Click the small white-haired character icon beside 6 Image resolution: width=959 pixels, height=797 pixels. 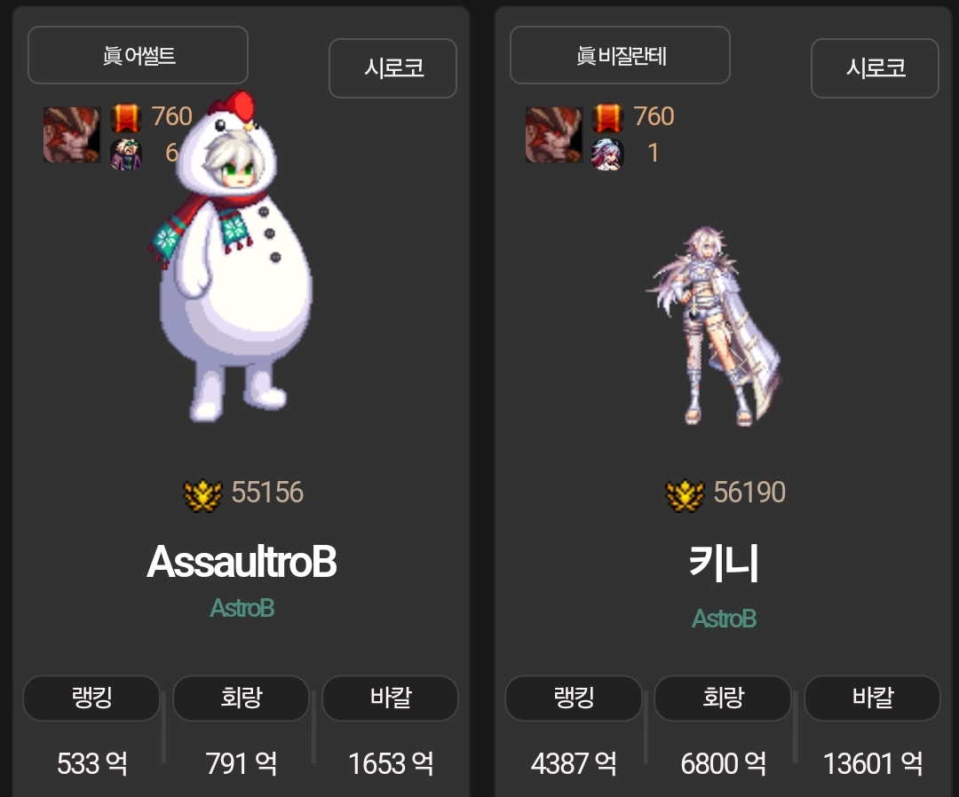(126, 154)
